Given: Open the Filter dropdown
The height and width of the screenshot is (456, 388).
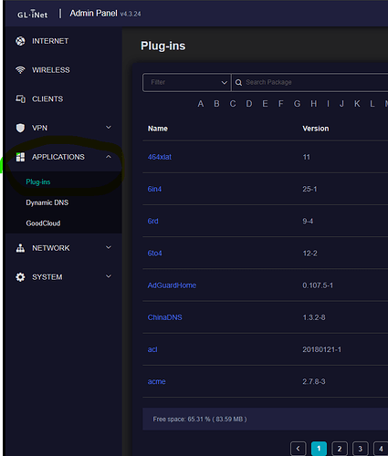Looking at the screenshot, I should tap(186, 82).
